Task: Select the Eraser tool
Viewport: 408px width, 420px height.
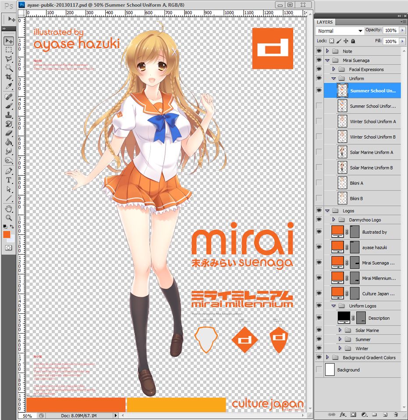Action: click(x=8, y=133)
